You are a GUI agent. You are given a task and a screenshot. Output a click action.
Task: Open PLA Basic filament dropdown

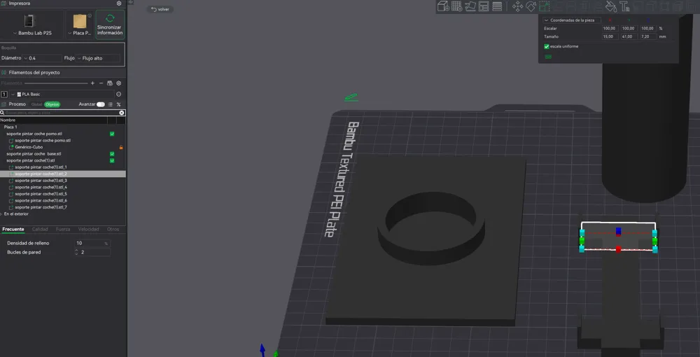pyautogui.click(x=62, y=94)
